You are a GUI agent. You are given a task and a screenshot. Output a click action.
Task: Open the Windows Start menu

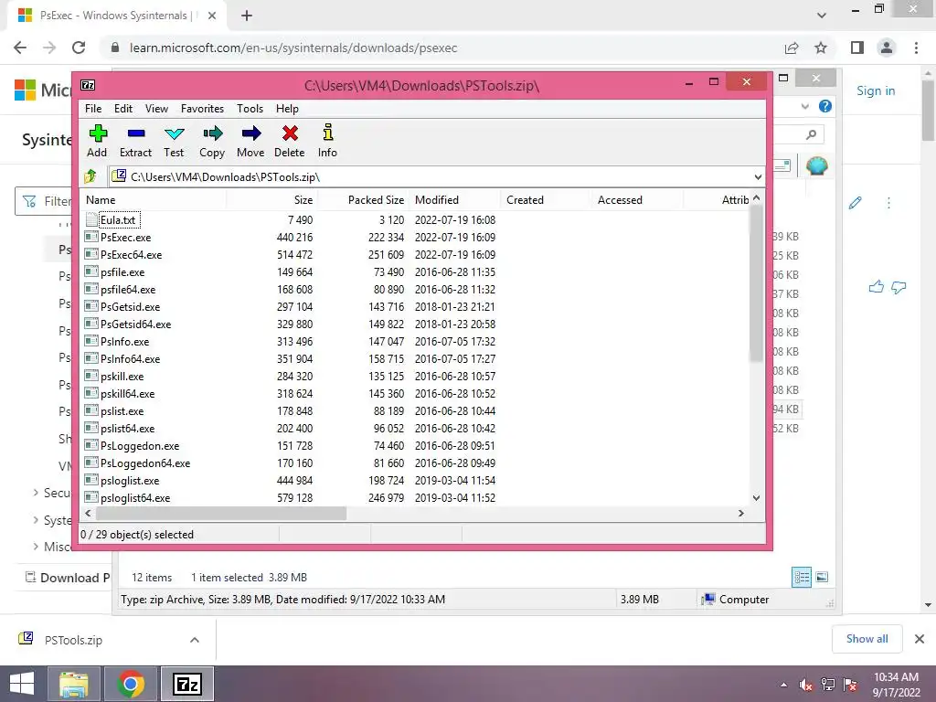[22, 684]
